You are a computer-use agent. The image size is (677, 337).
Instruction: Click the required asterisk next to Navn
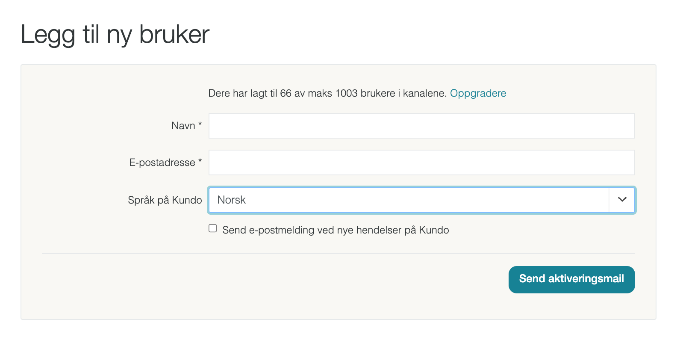coord(200,124)
